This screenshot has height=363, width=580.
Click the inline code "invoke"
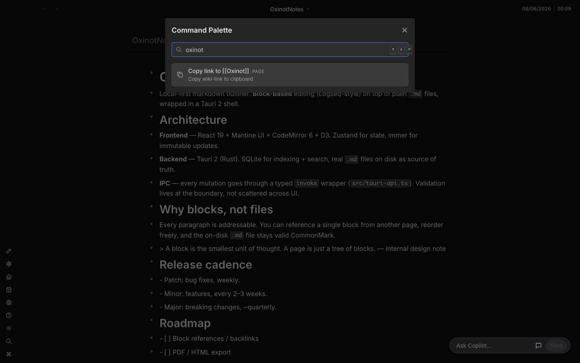[x=307, y=183]
